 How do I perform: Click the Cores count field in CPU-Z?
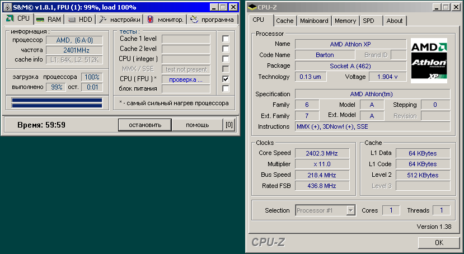(391, 210)
